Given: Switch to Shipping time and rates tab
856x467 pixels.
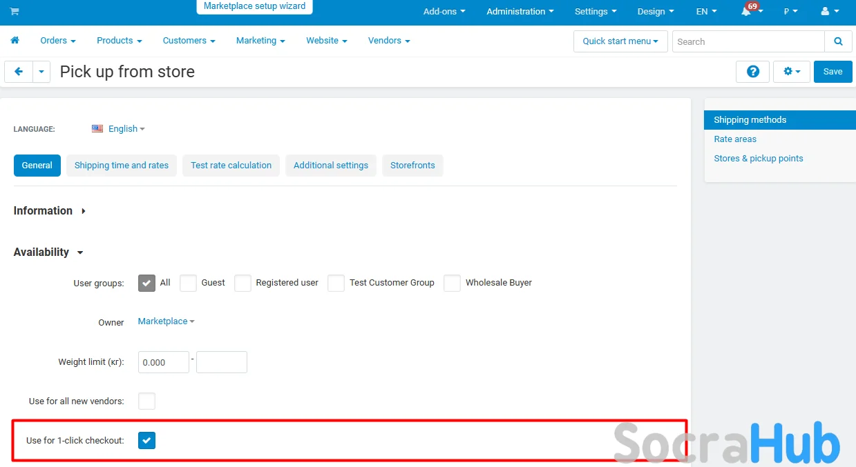Looking at the screenshot, I should (x=122, y=166).
